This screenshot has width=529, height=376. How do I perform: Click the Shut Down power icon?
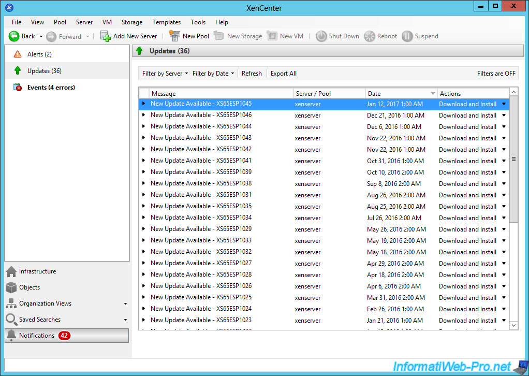click(321, 36)
